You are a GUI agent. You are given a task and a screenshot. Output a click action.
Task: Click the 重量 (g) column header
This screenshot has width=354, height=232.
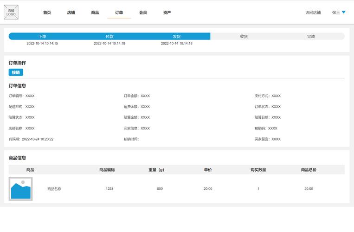tap(156, 170)
